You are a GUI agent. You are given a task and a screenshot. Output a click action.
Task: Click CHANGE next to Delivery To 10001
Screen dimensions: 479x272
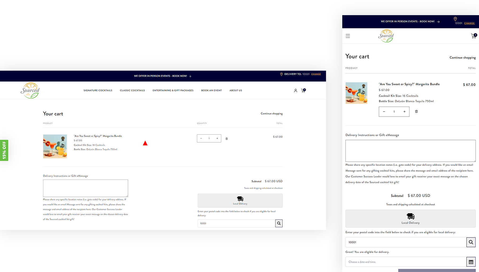(316, 74)
